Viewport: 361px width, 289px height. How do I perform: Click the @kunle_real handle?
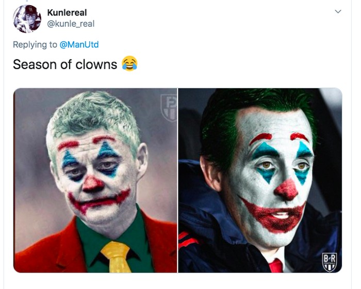(71, 24)
